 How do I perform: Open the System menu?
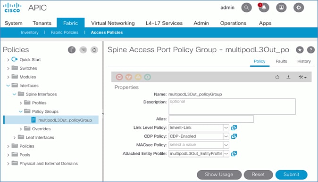[14, 23]
